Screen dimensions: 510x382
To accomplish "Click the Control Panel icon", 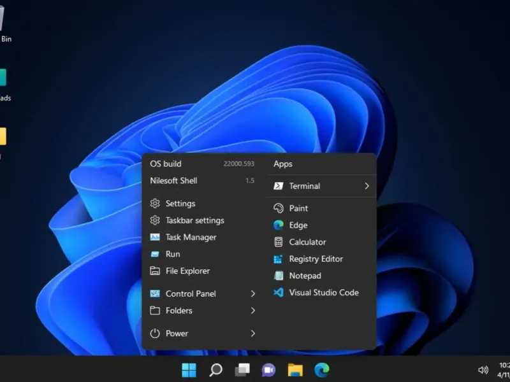I will point(155,294).
